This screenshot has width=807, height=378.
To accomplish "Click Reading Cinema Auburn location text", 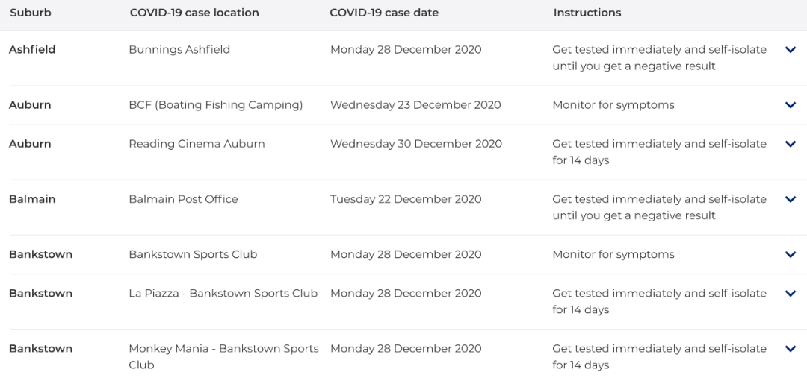I will click(197, 144).
